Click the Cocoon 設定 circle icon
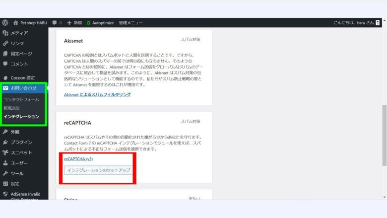387x218 pixels. tap(5, 78)
